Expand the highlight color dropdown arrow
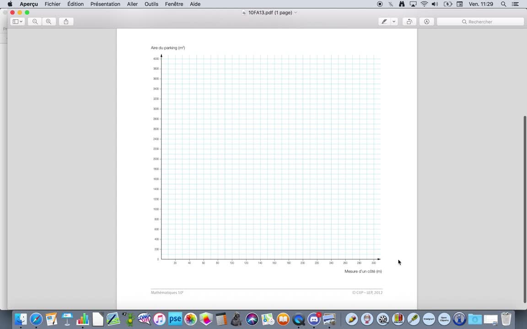Viewport: 527px width, 329px height. click(394, 21)
